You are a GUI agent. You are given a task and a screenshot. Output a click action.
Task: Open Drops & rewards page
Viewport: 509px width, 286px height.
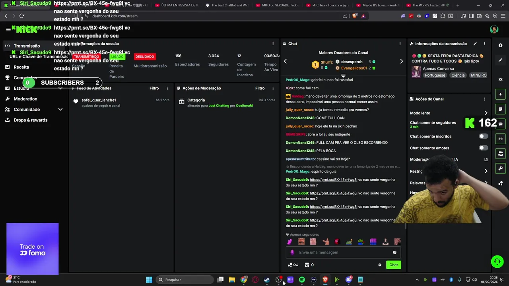(30, 120)
